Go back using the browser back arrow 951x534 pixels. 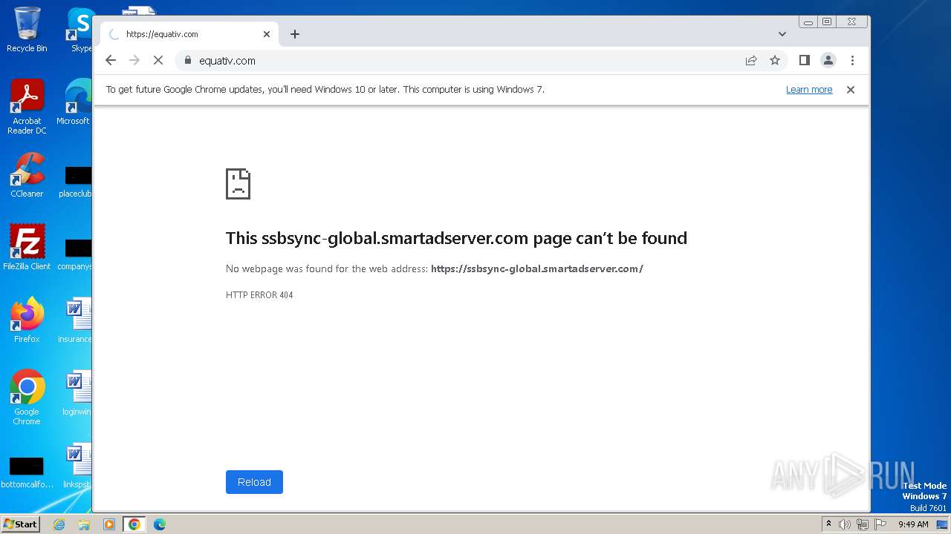(111, 61)
